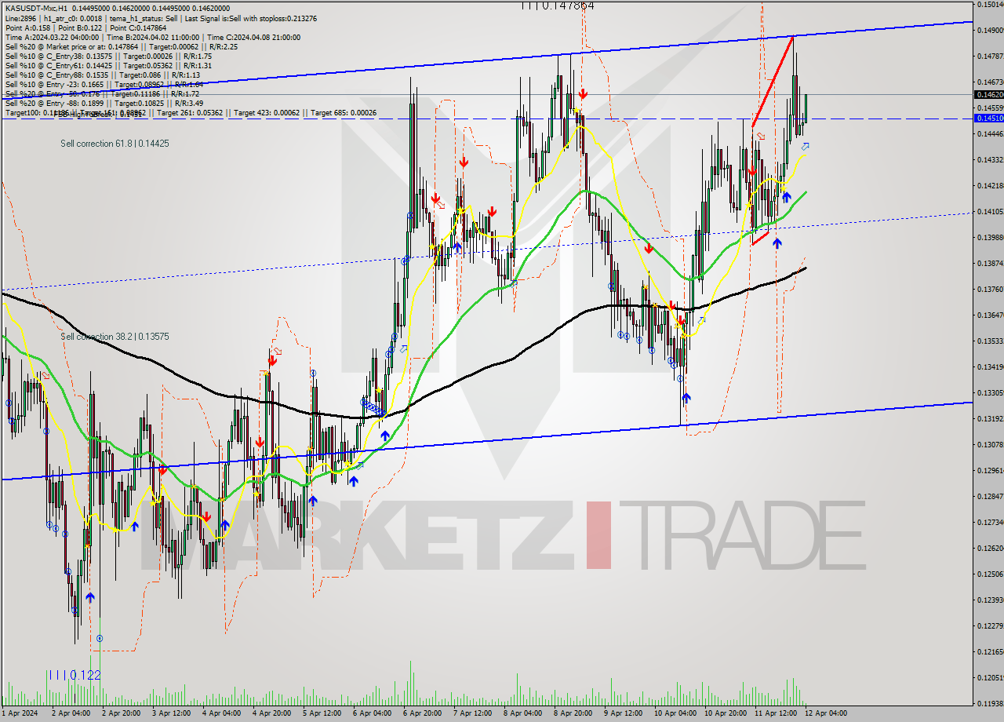
Task: Click the 0.14446 price axis label
Action: 991,134
